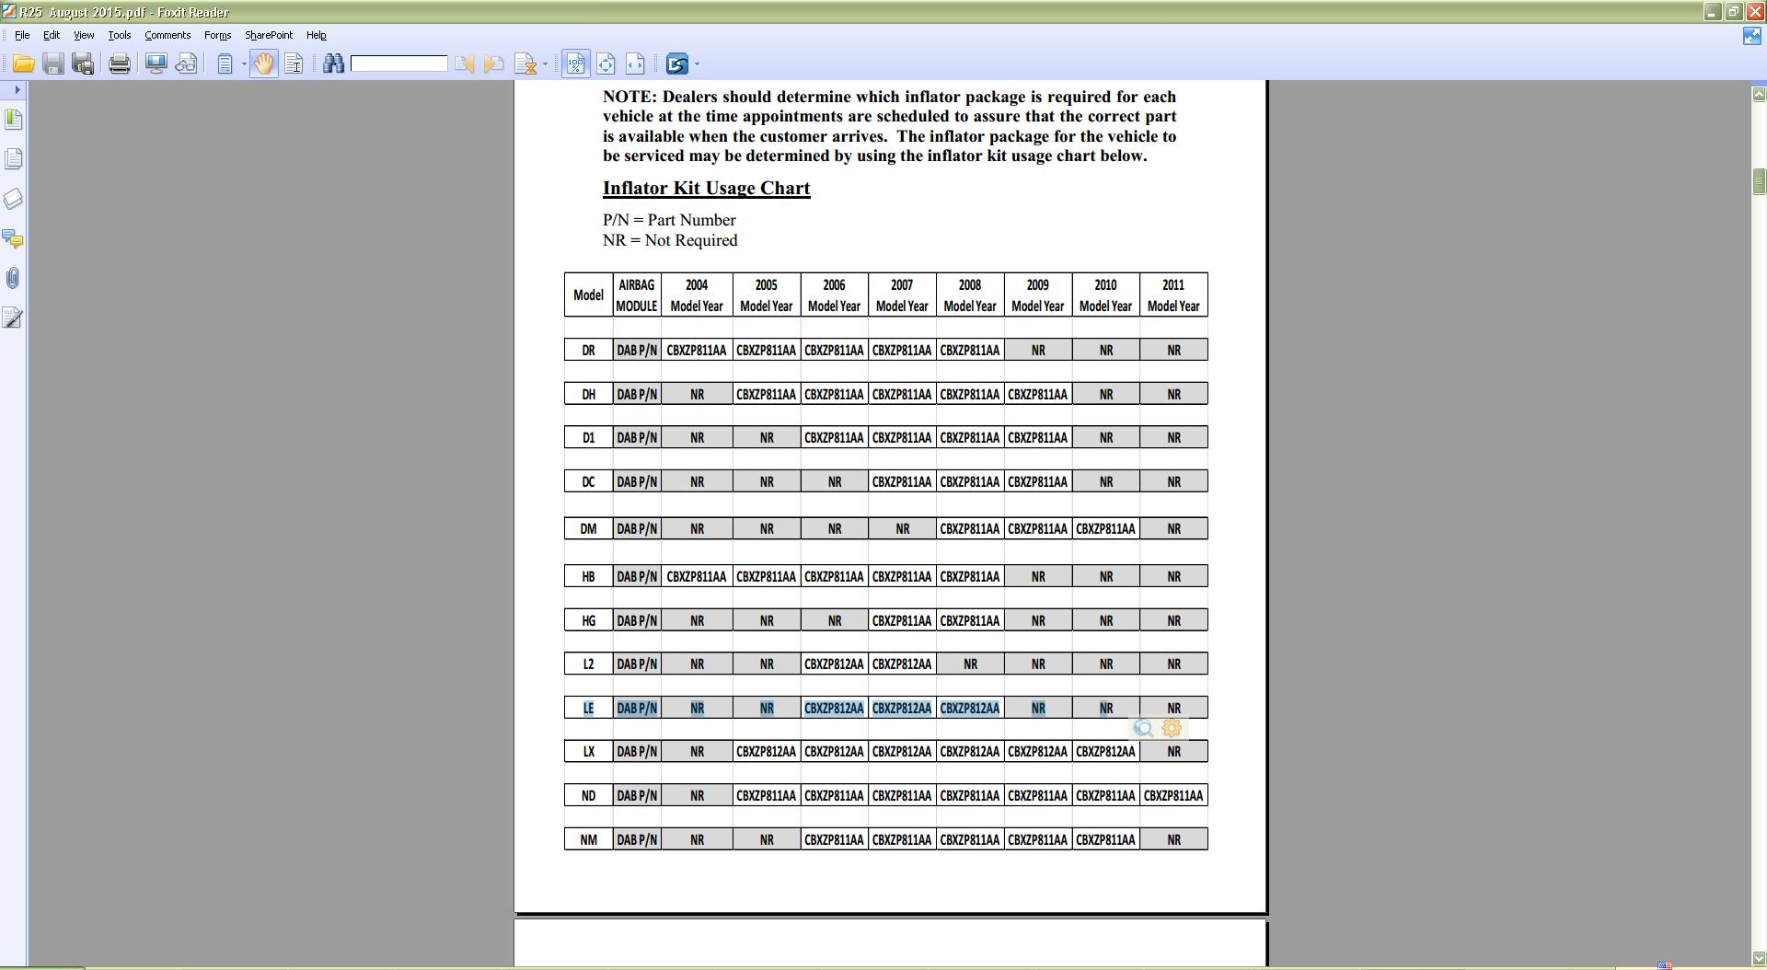Click the binoculars search icon
Image resolution: width=1767 pixels, height=970 pixels.
click(x=333, y=64)
